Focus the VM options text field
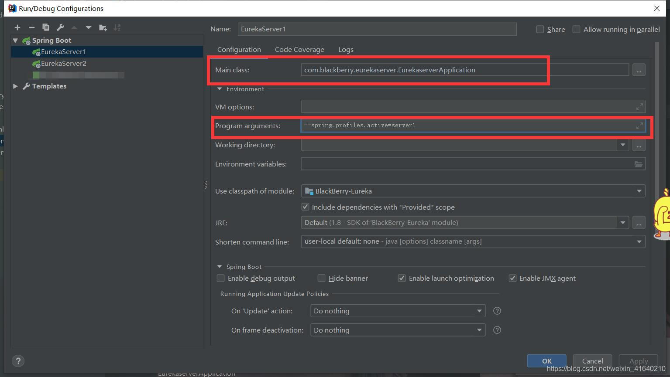Viewport: 670px width, 377px height. [473, 106]
